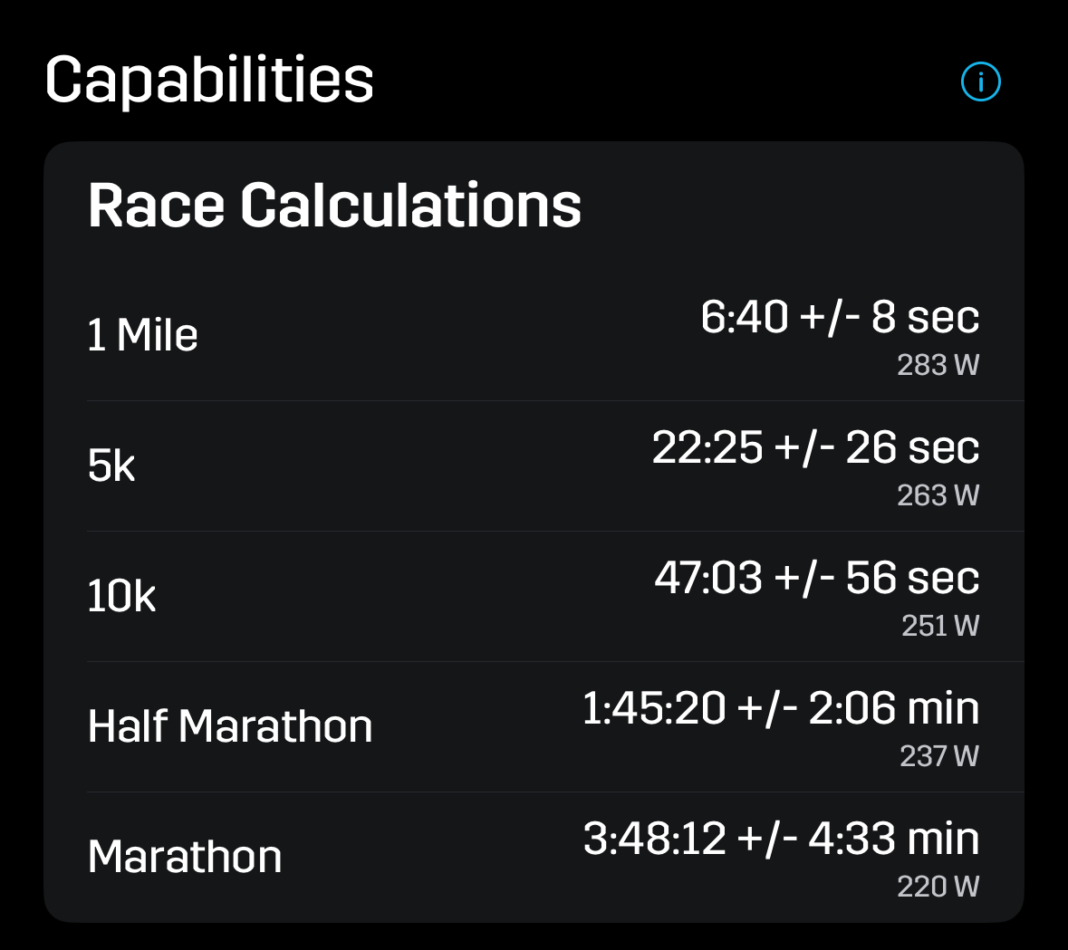
Task: Tap the Capabilities section title
Action: [209, 80]
